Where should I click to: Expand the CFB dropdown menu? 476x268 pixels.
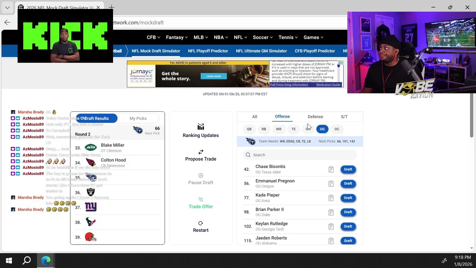click(153, 37)
